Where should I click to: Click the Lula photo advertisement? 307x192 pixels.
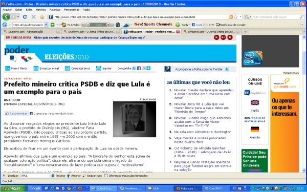[x=134, y=119]
